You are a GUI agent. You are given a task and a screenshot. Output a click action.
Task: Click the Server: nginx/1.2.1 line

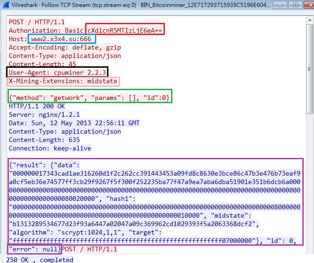tap(44, 115)
